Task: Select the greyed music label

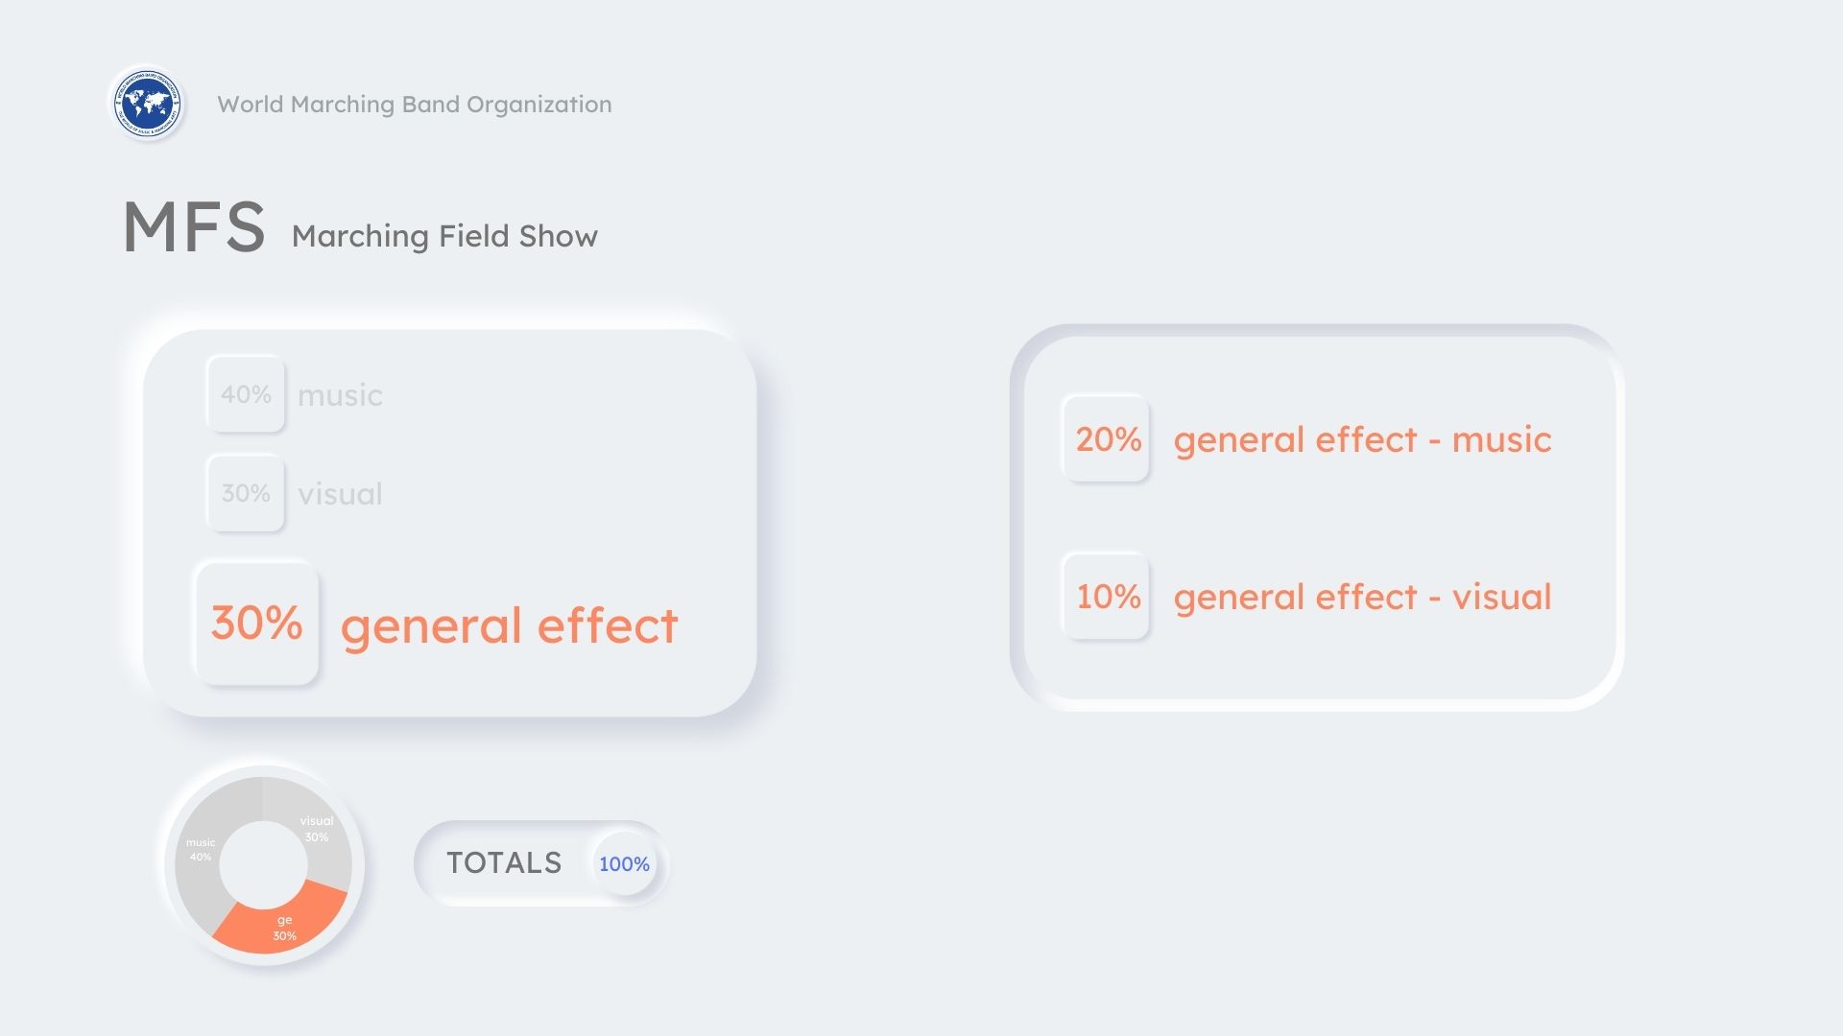Action: click(x=340, y=395)
